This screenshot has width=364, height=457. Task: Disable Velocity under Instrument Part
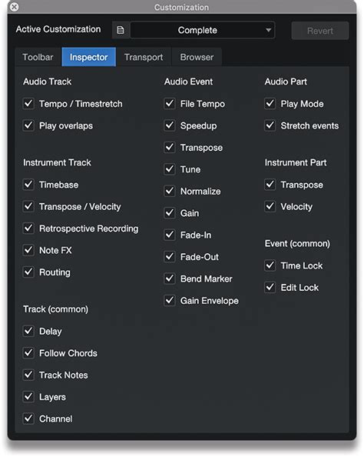click(x=270, y=206)
